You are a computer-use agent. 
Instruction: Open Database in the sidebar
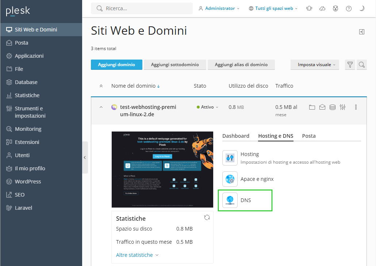[41, 82]
